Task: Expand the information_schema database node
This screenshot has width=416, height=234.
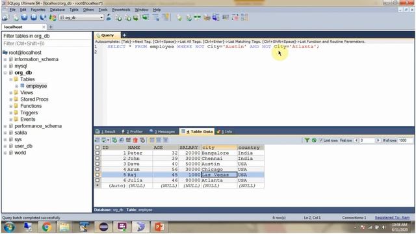Action: [5, 59]
